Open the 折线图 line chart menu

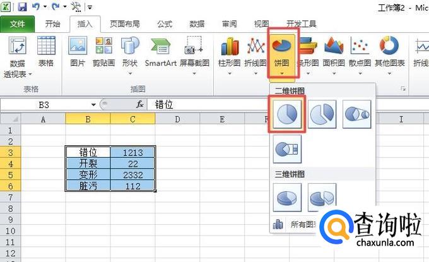click(256, 56)
